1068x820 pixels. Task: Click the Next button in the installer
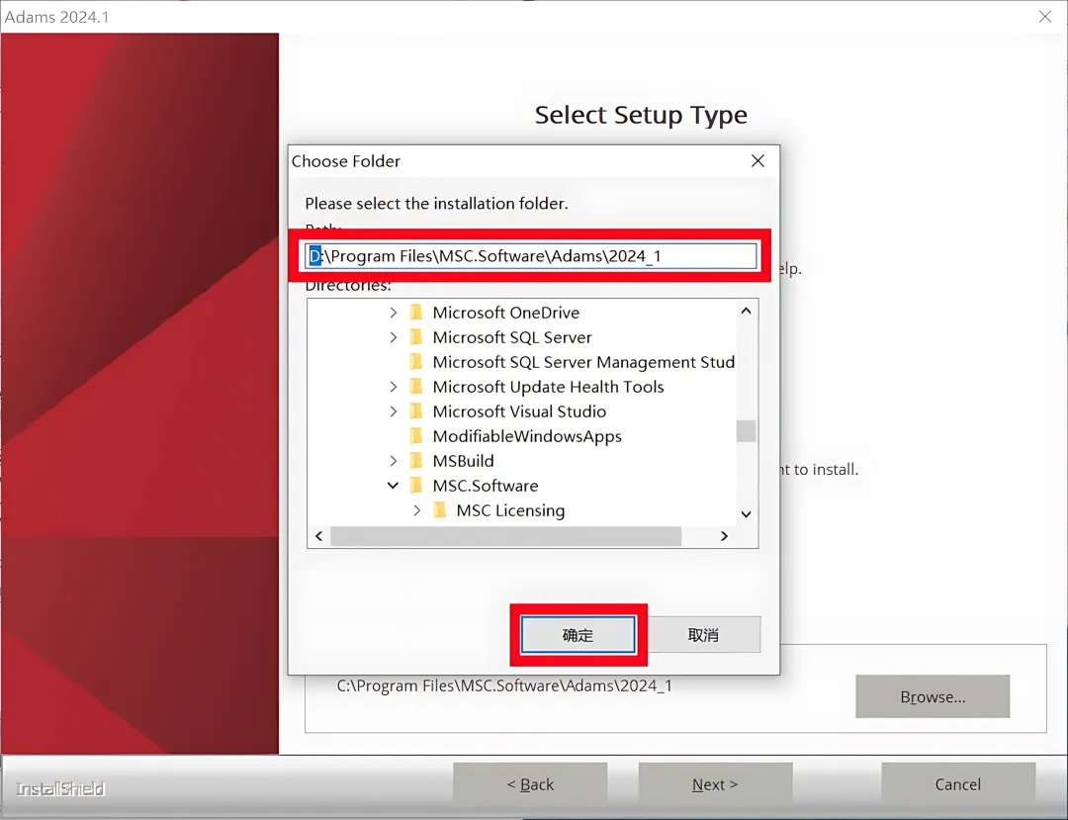(x=715, y=784)
